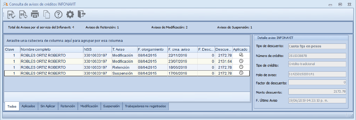Click the window title icon of INFONAVIT dialog
Image resolution: width=356 pixels, height=120 pixels.
point(6,4)
